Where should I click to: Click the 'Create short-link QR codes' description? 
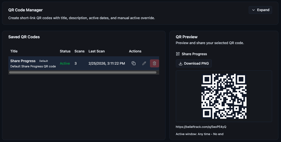pos(82,18)
